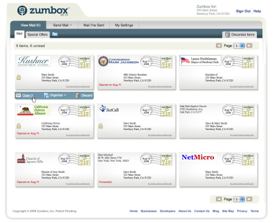
Task: Go to previous page using top arrow
Action: click(219, 45)
